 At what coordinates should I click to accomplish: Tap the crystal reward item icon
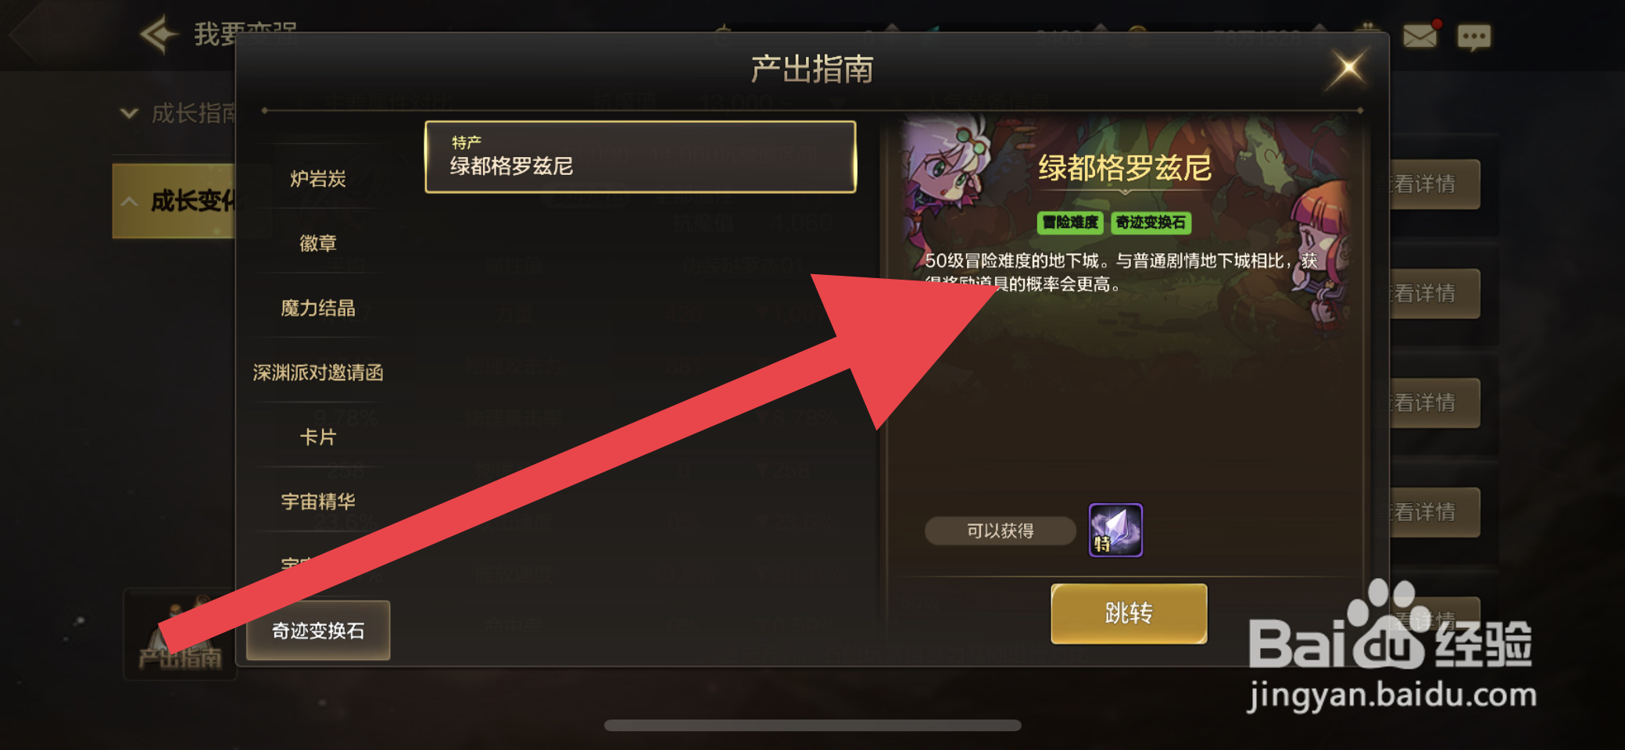[x=1115, y=530]
